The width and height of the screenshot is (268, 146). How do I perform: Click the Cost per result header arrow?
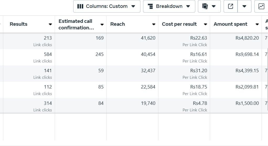205,24
